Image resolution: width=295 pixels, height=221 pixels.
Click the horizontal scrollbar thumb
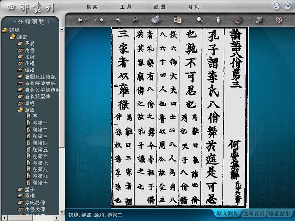20,218
